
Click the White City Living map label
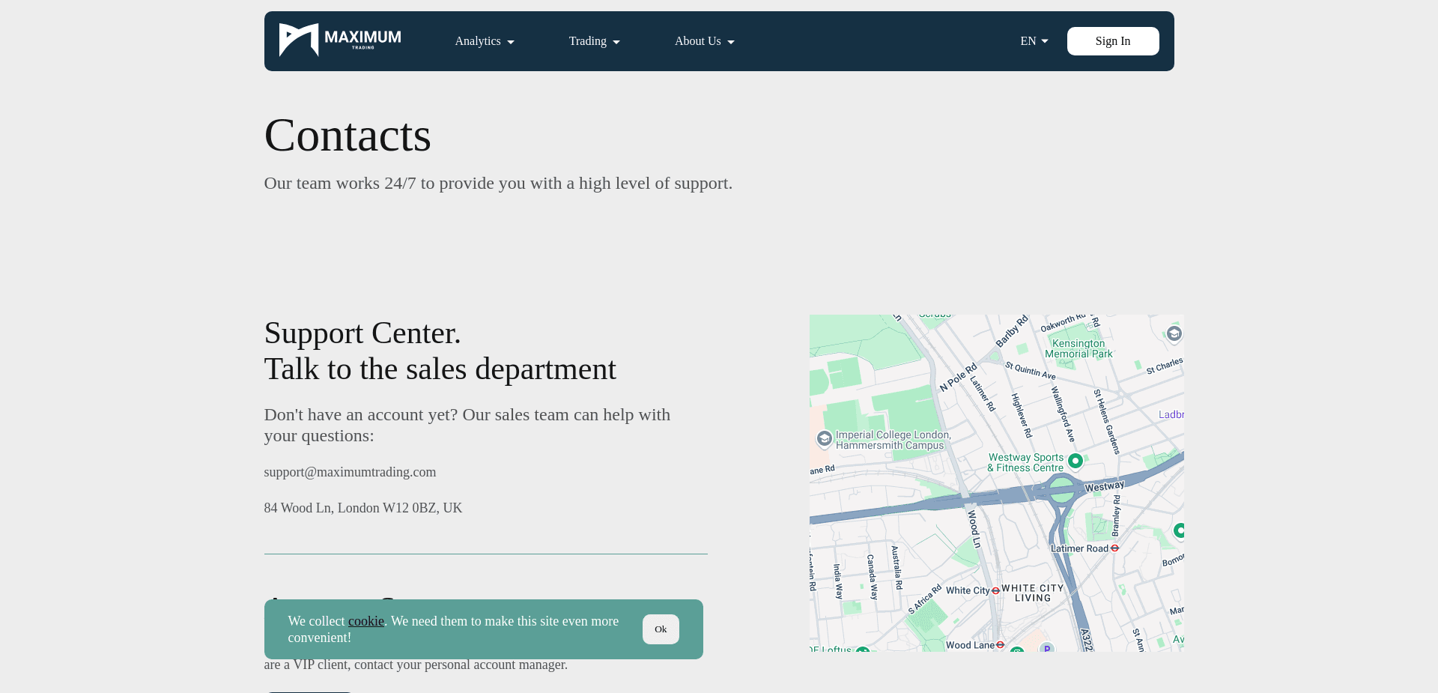tap(1033, 593)
